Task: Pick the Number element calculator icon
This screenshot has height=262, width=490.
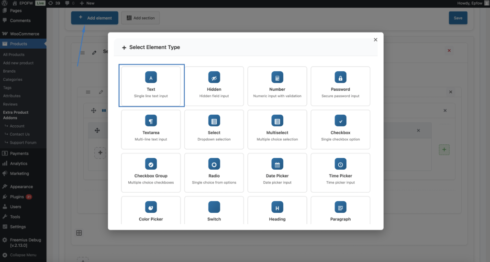Action: [277, 77]
